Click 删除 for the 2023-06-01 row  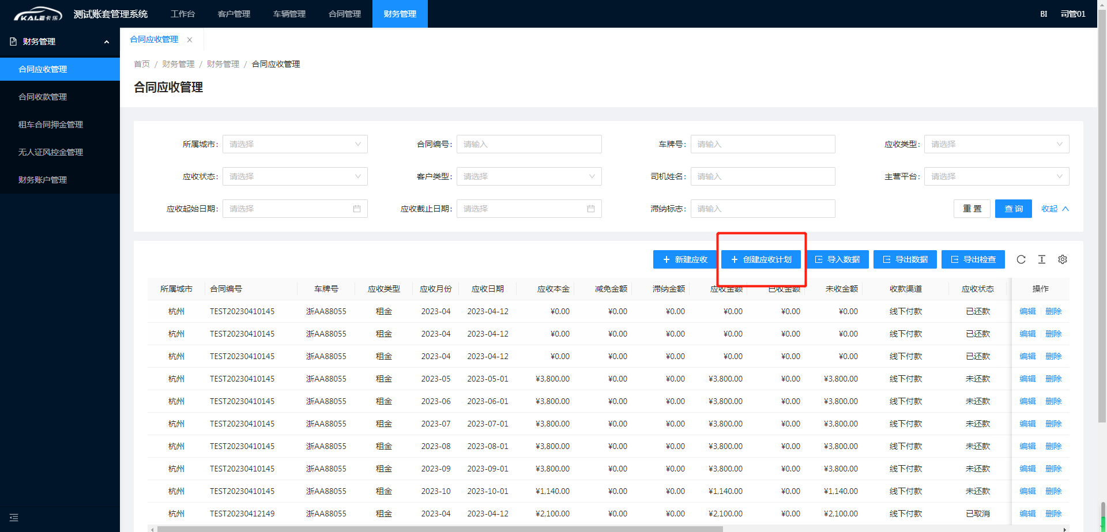tap(1053, 401)
